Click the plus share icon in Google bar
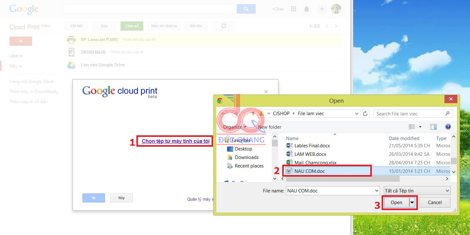470x235 pixels. tap(322, 9)
